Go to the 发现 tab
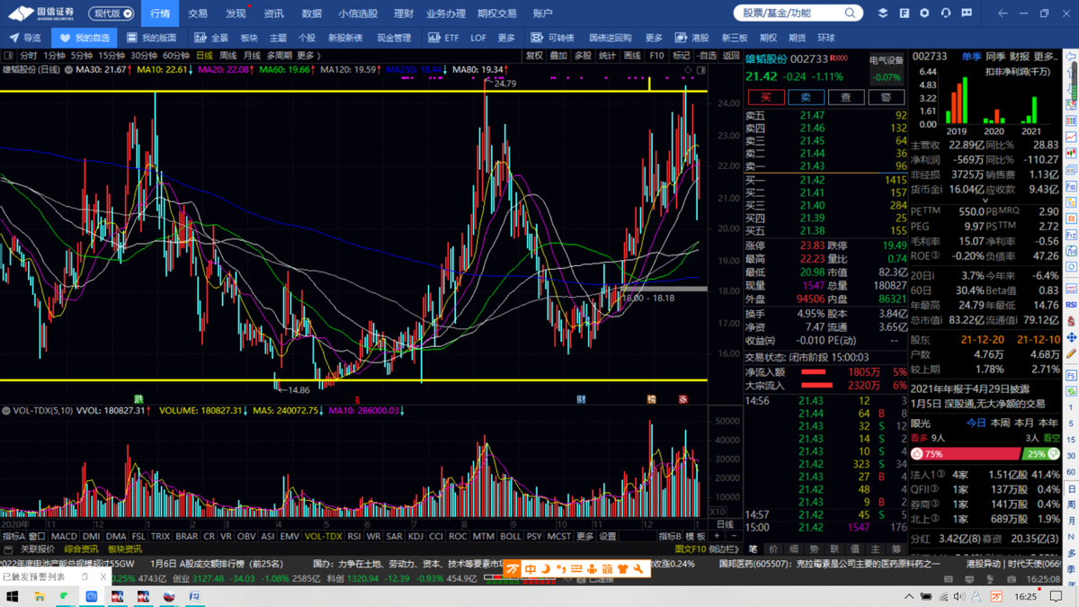1079x607 pixels. pyautogui.click(x=236, y=13)
